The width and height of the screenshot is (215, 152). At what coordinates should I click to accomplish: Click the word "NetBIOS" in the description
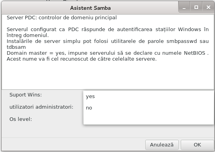[x=195, y=53]
